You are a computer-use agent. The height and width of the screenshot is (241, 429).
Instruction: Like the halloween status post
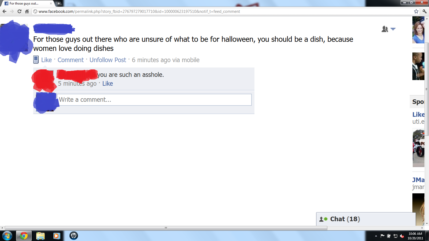pos(46,60)
